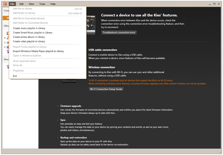223x155 pixels.
Task: Click the Troubleshoot connection error button
Action: [x=119, y=33]
